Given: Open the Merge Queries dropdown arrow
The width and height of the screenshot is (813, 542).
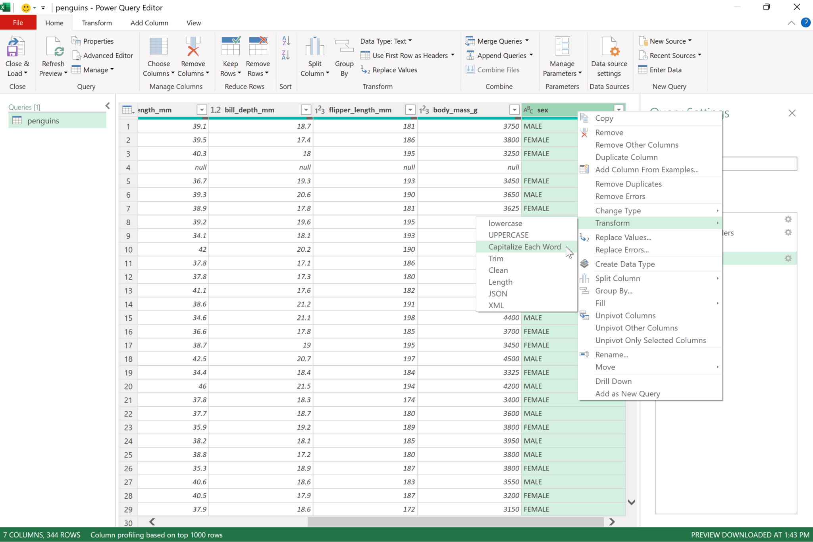Looking at the screenshot, I should tap(527, 41).
